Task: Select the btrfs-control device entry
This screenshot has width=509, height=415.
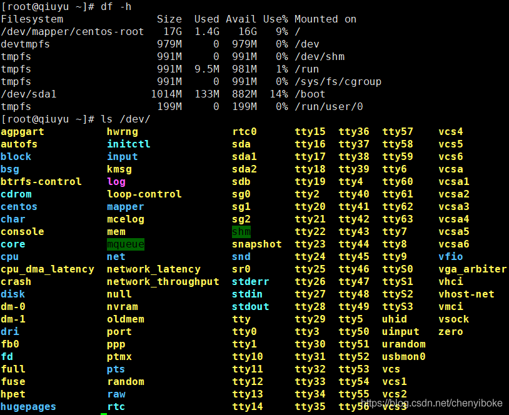Action: point(41,182)
